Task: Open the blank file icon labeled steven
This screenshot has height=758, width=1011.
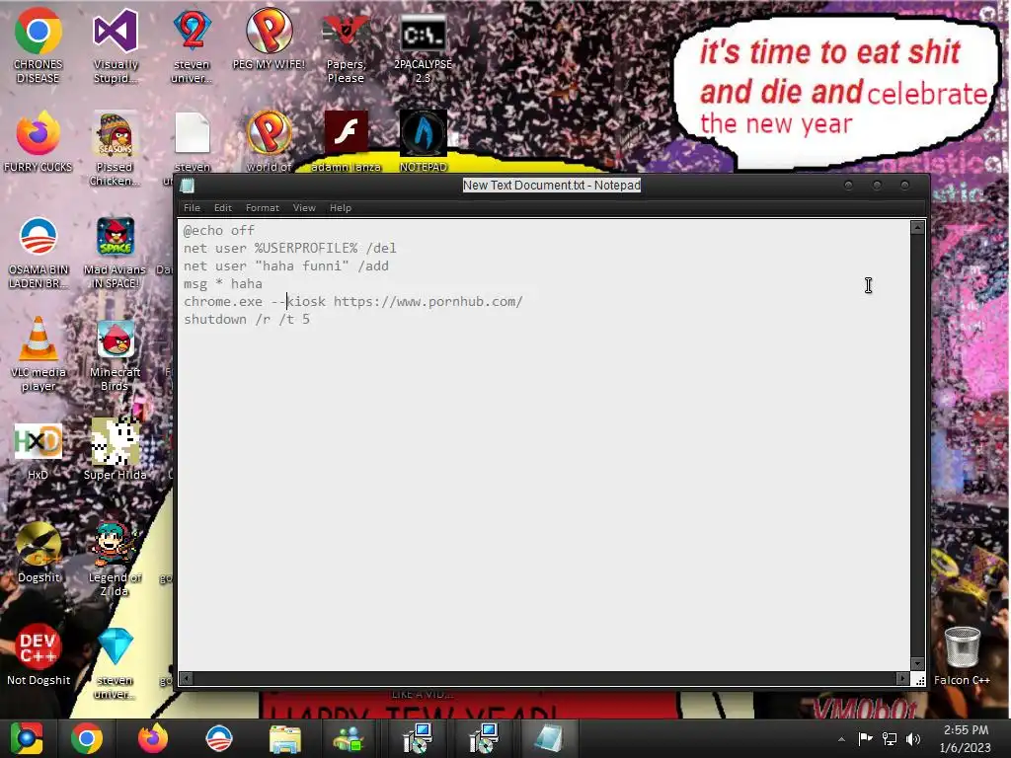Action: point(193,140)
